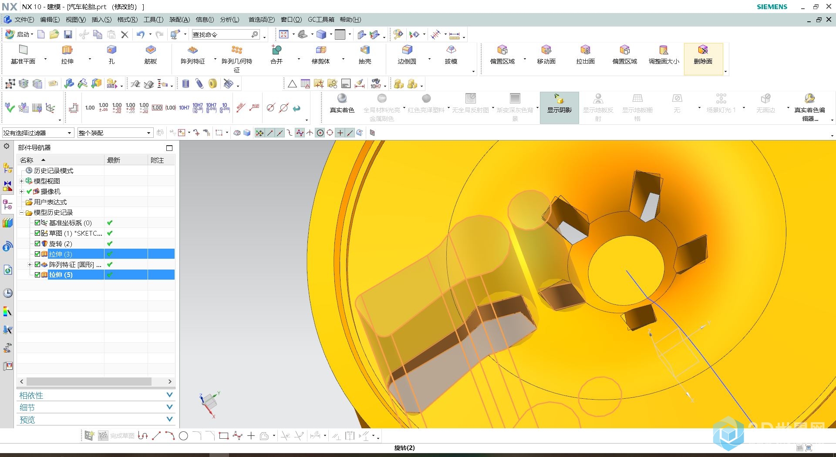Uncheck the 拉伸 (3) feature checkbox
The image size is (836, 457).
(x=37, y=254)
